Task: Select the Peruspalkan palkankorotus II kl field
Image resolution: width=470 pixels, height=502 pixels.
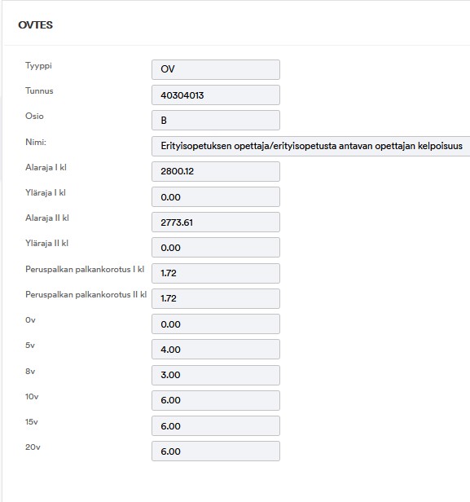Action: point(216,298)
